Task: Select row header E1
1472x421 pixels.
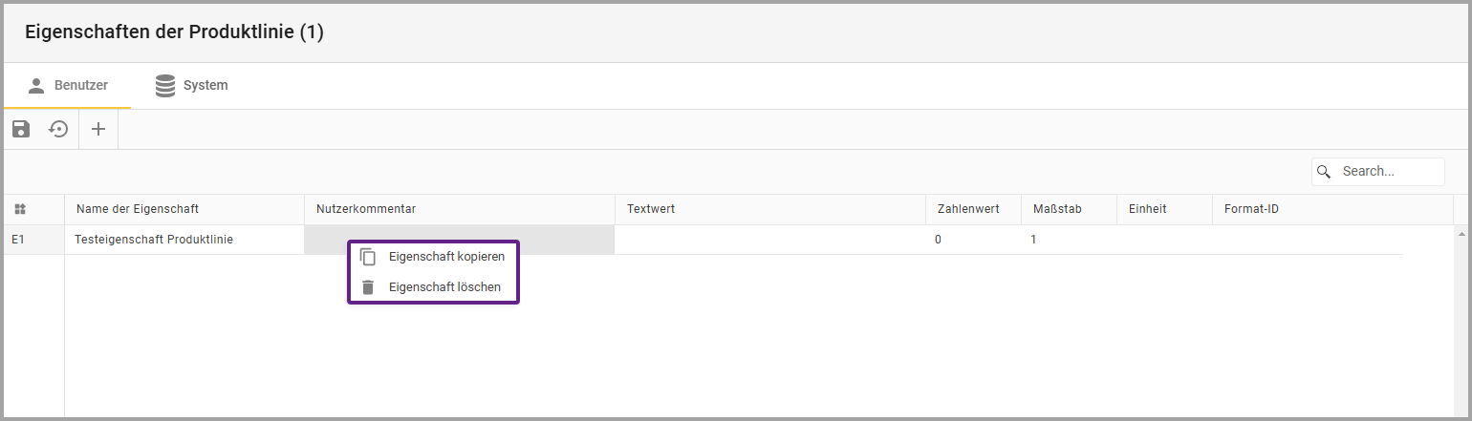Action: pyautogui.click(x=19, y=240)
